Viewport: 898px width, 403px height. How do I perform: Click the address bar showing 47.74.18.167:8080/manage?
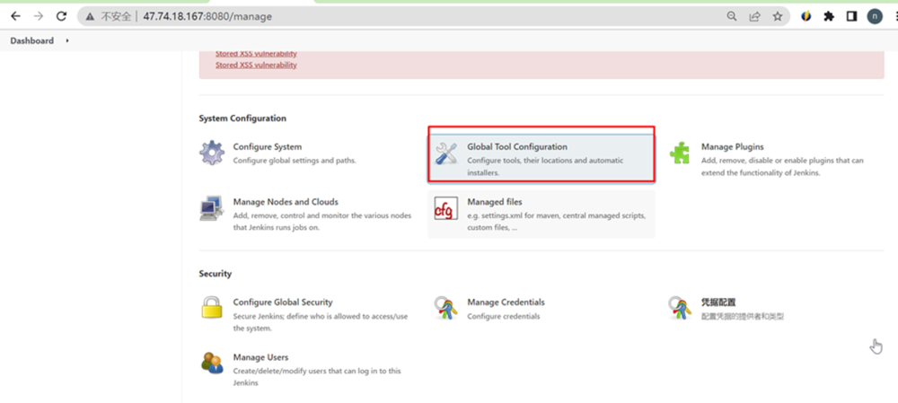tap(404, 16)
